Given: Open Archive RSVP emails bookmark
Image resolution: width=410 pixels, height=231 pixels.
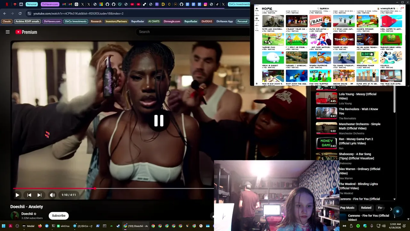Looking at the screenshot, I should [27, 21].
